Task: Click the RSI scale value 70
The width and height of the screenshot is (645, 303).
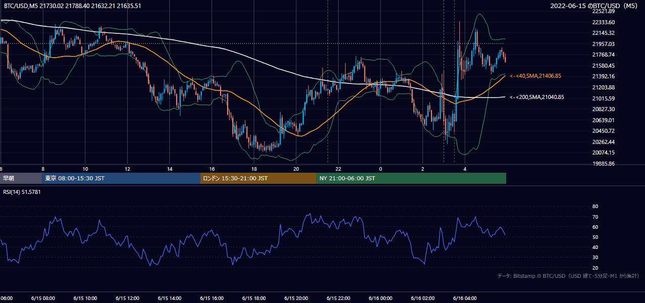Action: (595, 217)
